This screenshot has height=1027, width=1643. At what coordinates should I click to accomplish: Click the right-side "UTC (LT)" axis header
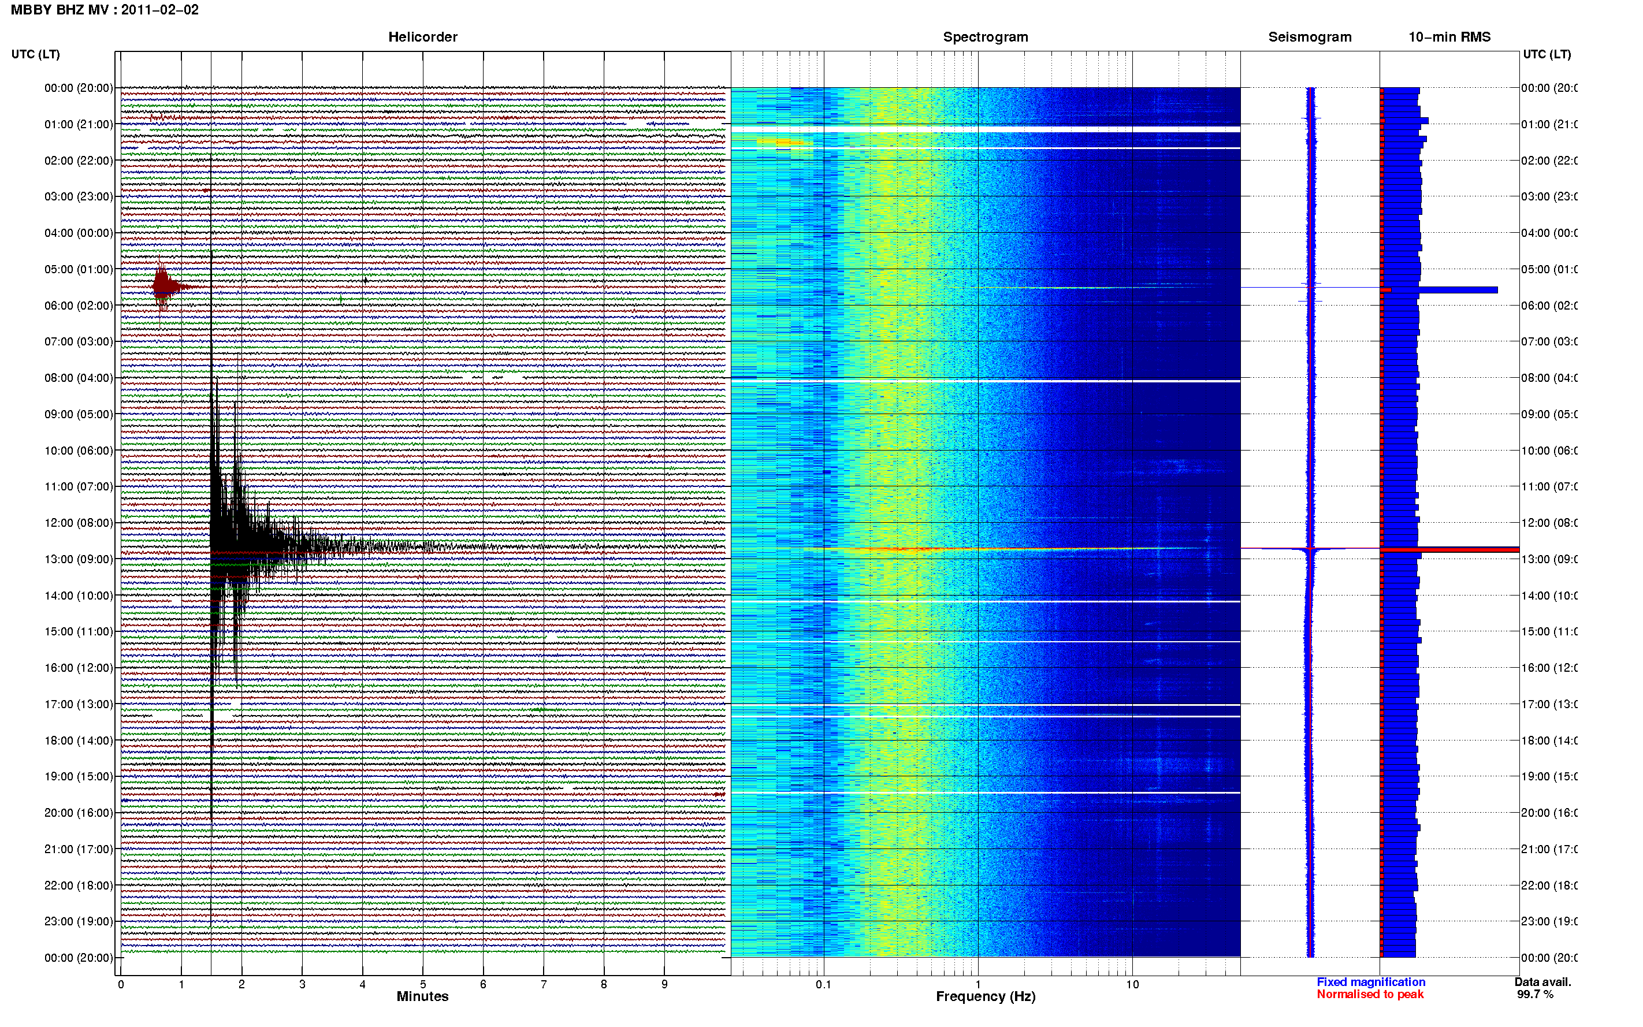point(1547,54)
